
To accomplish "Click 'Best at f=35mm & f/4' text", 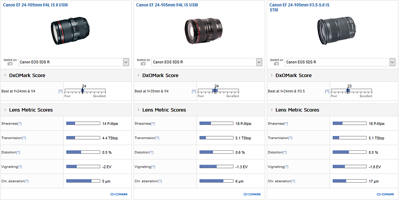I will (x=152, y=91).
